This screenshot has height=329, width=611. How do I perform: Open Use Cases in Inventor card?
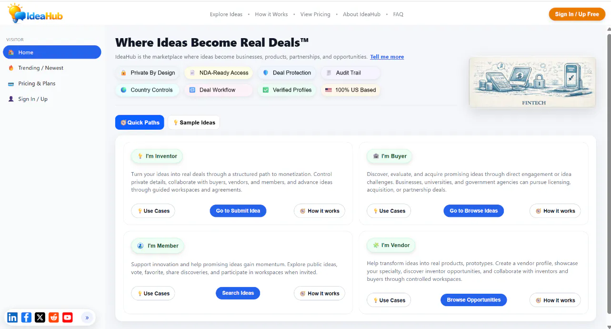coord(153,211)
